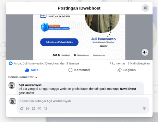This screenshot has width=158, height=122.
Task: Open the Semua komentar filter dropdown
Action: pos(23,77)
